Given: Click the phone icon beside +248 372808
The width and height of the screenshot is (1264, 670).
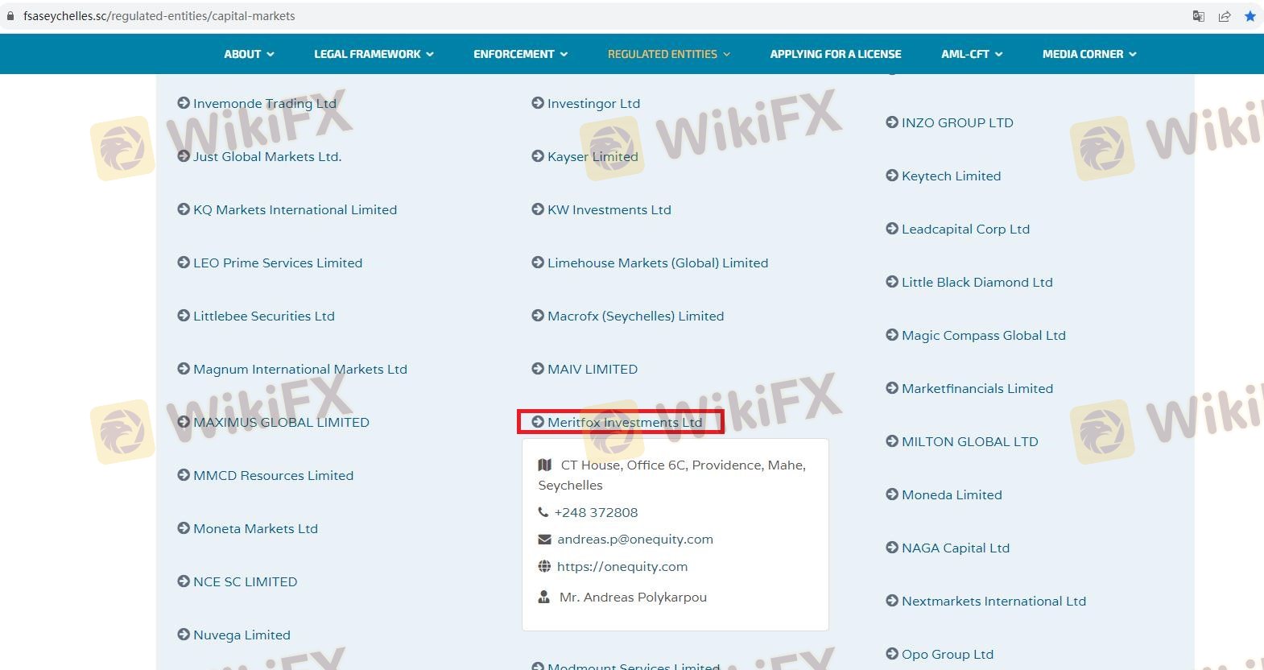Looking at the screenshot, I should (x=543, y=512).
